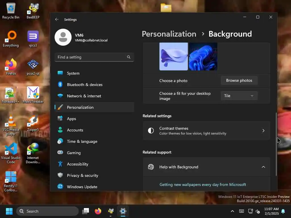Viewport: 291px width, 218px height.
Task: Open the Apps settings category
Action: (94, 119)
